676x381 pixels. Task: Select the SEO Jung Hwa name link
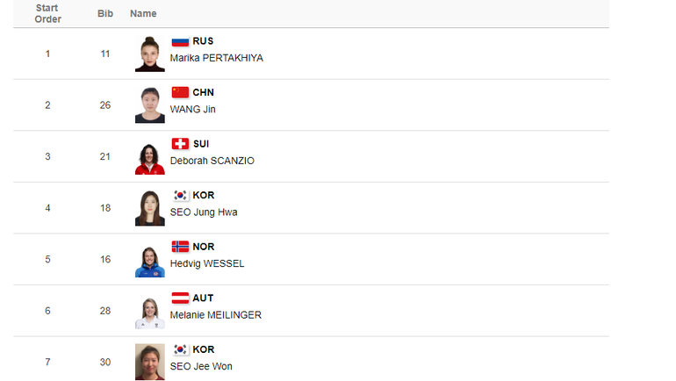[x=204, y=212]
